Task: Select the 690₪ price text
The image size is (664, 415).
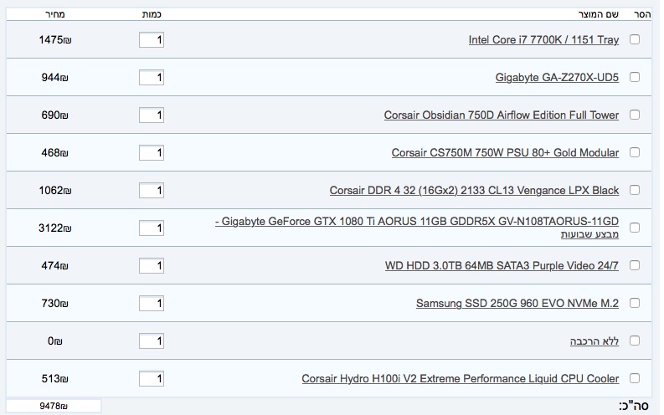Action: 55,115
